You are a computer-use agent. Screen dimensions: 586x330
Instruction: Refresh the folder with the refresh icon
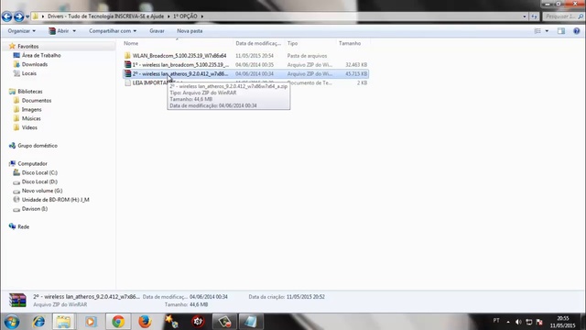[x=534, y=16]
